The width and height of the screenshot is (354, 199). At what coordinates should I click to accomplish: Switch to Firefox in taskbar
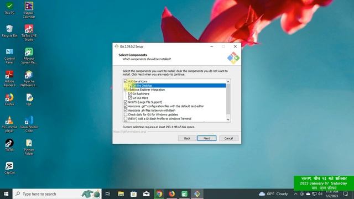(172, 194)
